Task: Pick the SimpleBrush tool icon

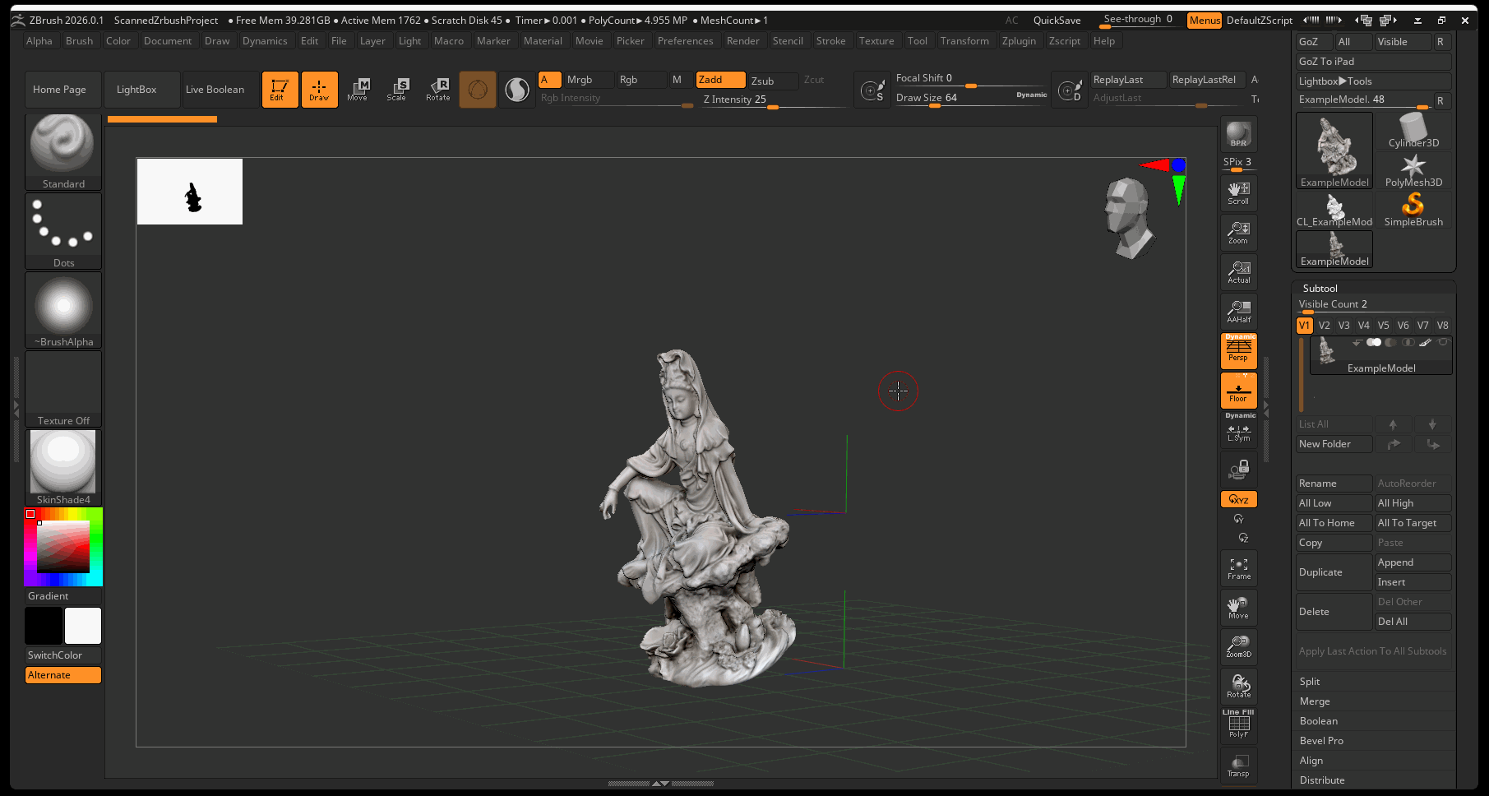Action: click(x=1413, y=209)
